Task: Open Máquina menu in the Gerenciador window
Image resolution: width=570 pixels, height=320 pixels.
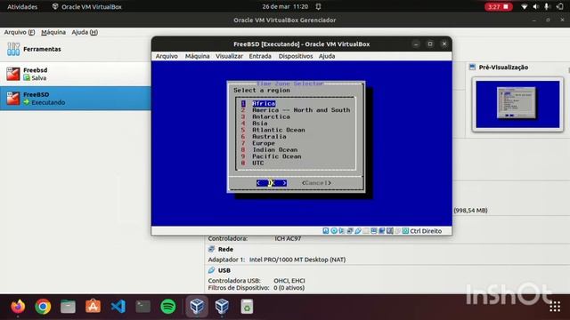Action: (x=53, y=32)
